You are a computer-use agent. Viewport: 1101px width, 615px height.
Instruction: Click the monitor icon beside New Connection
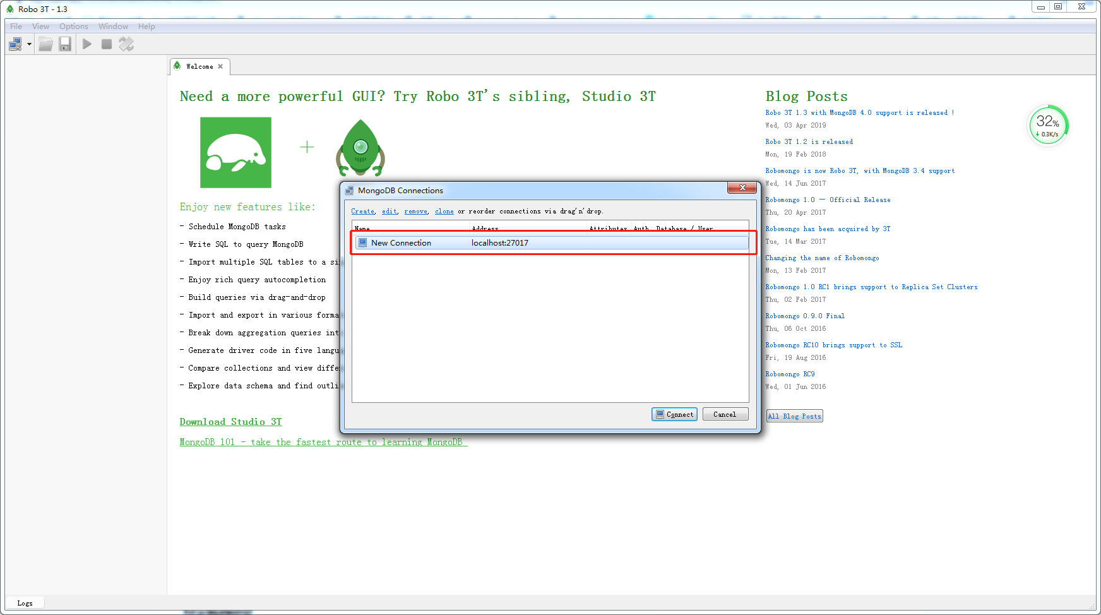pyautogui.click(x=362, y=242)
